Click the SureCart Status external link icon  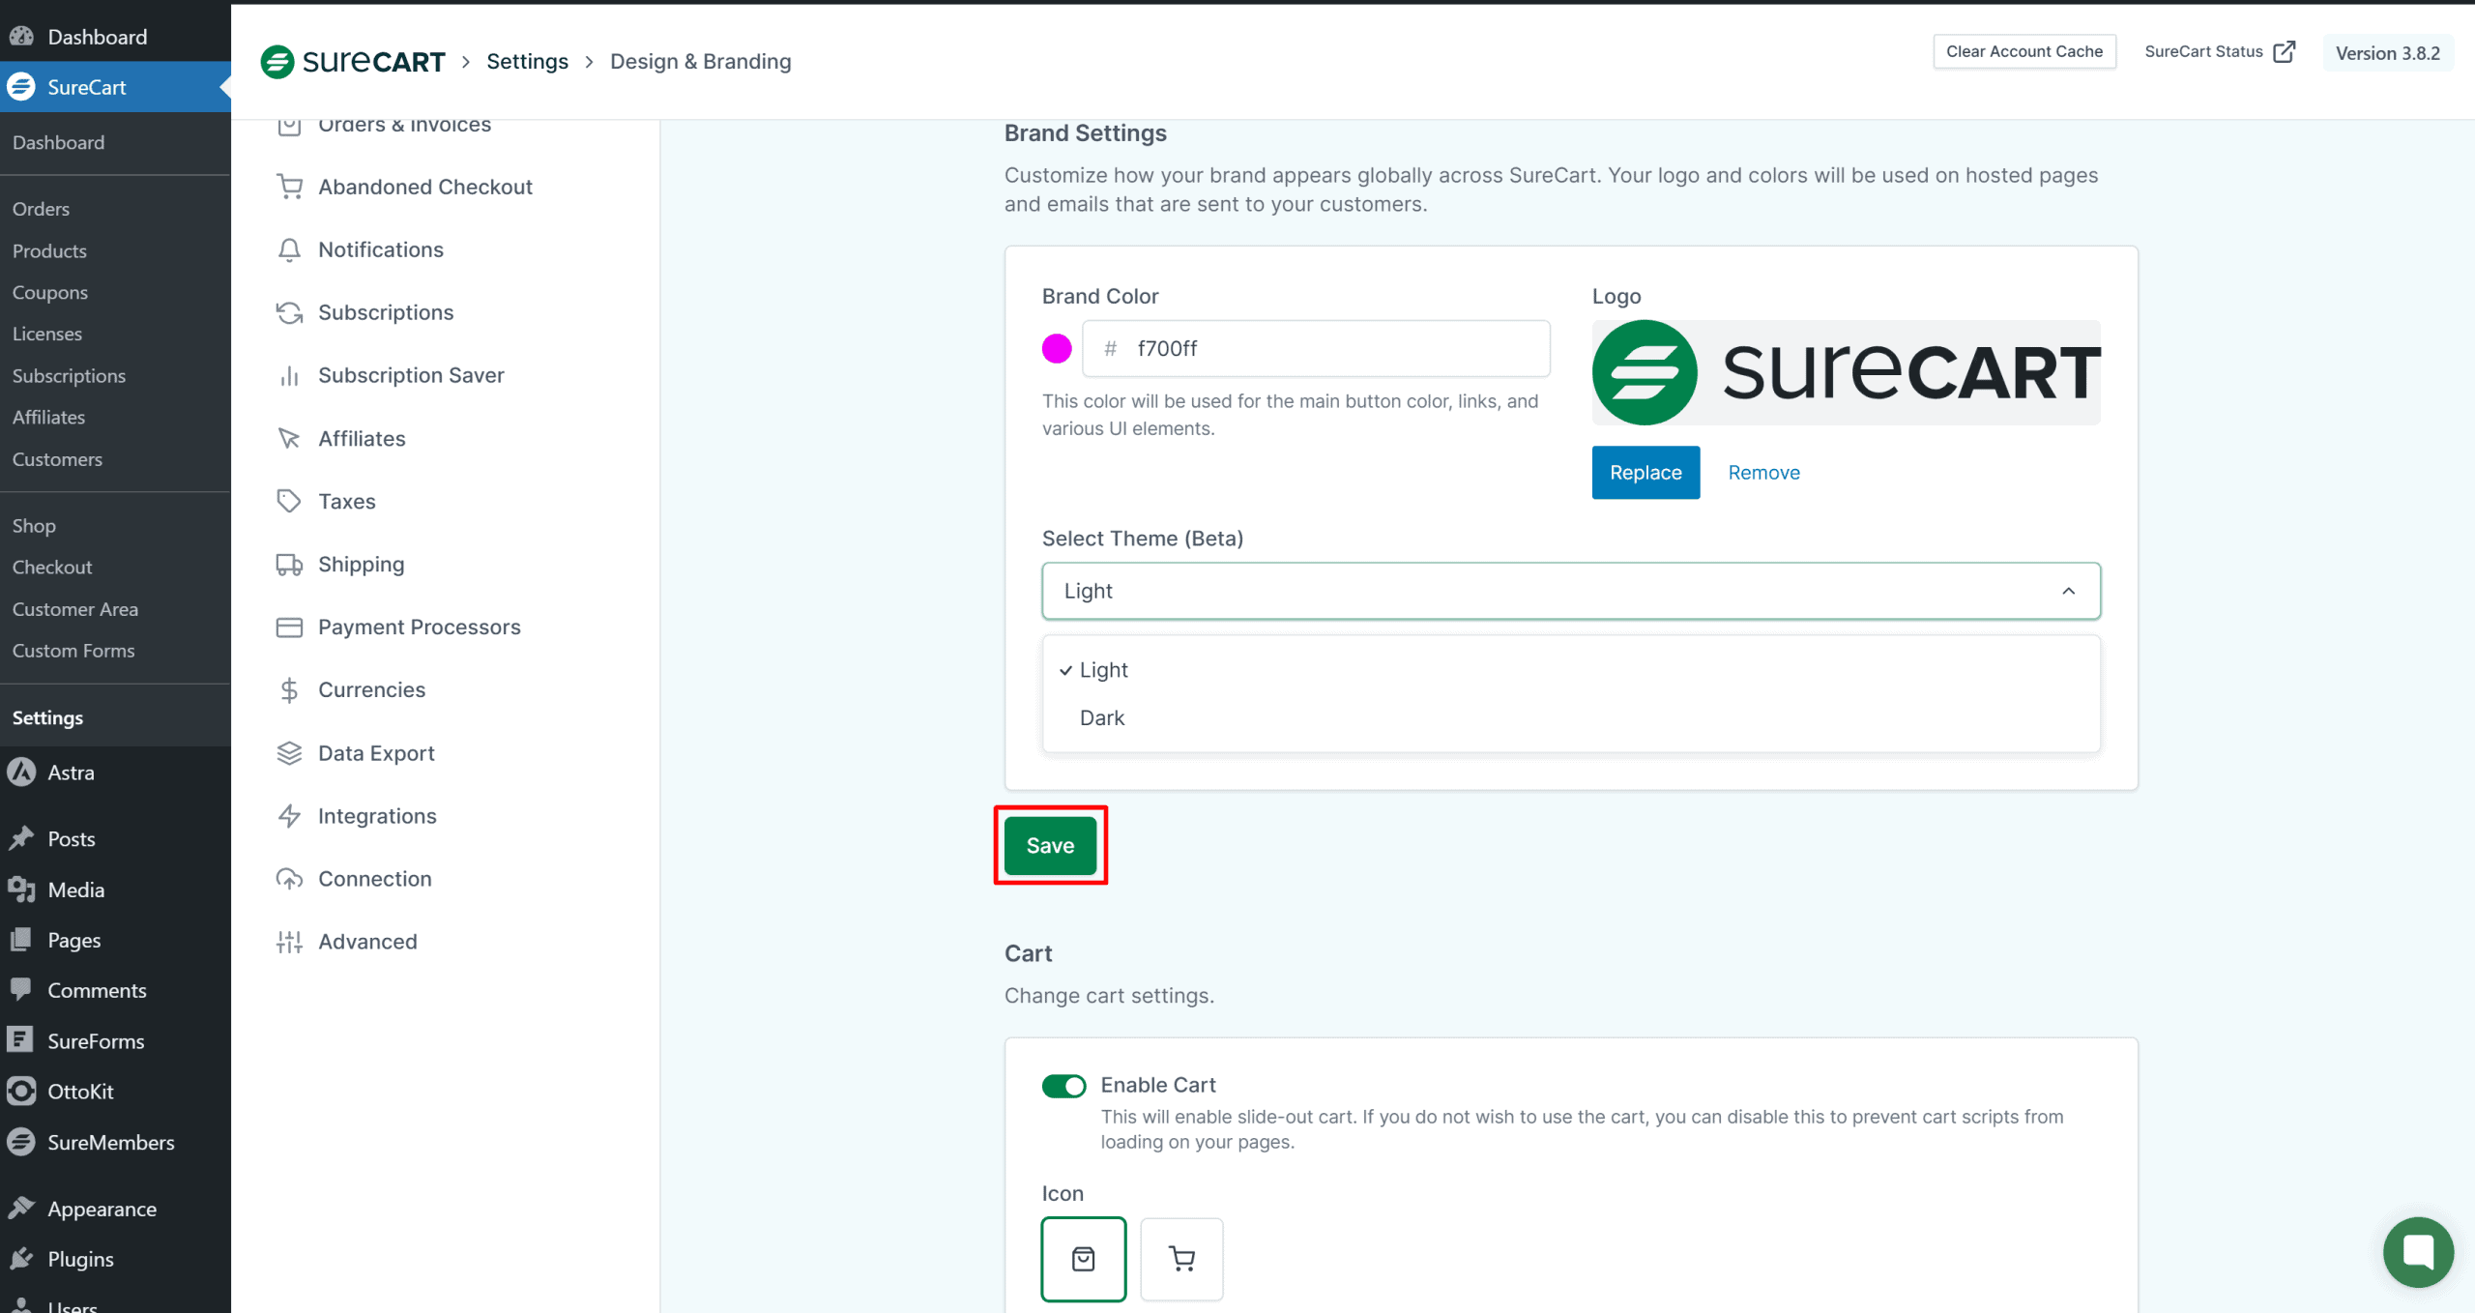click(2284, 52)
